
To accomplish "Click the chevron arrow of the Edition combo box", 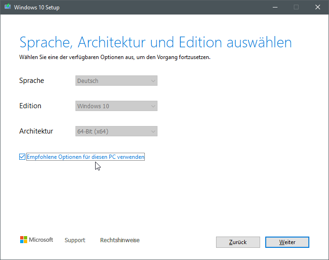I will point(153,106).
